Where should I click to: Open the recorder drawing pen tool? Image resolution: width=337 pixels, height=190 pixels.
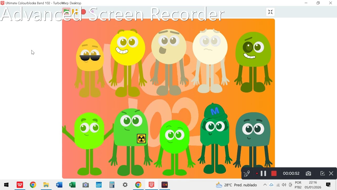click(x=247, y=173)
